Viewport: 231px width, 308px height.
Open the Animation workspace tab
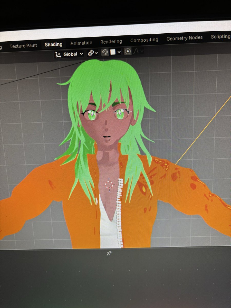[81, 43]
